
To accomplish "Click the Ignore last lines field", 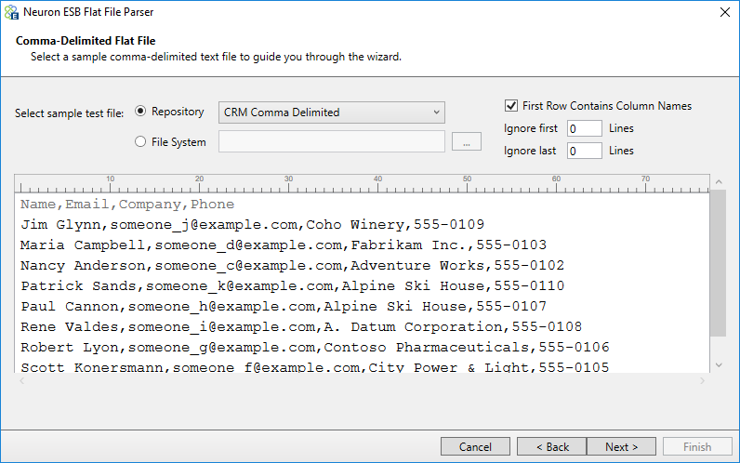I will (584, 151).
